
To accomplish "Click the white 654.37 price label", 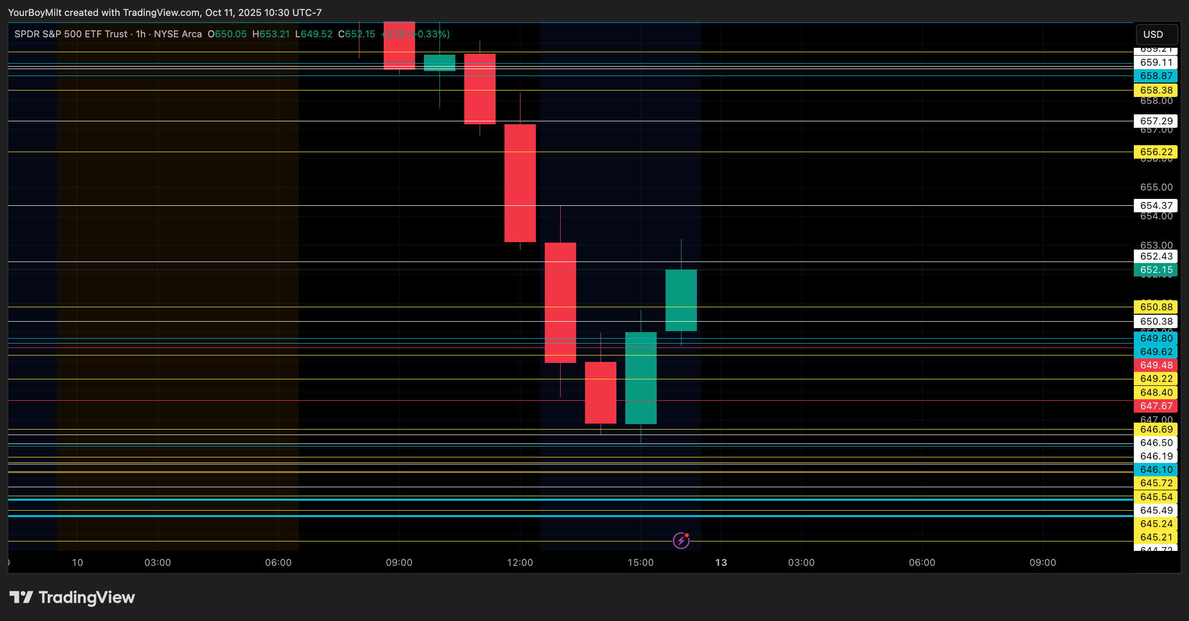I will point(1156,206).
